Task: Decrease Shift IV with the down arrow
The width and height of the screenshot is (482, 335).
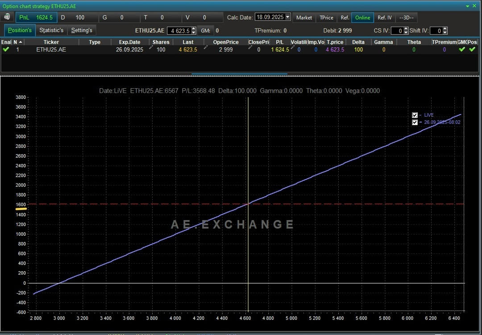Action: tap(445, 32)
